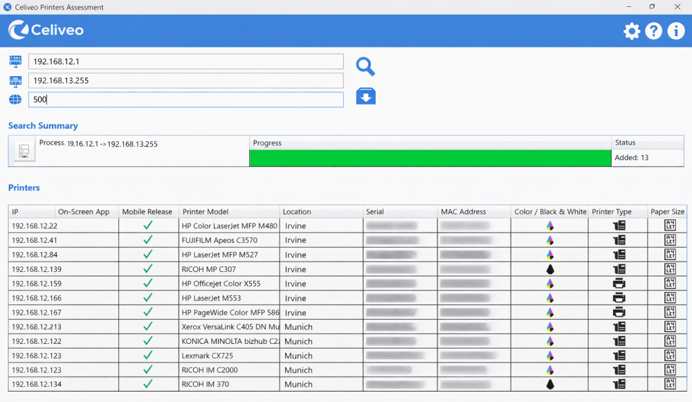
Task: Toggle the Mobile Release check for FUJIFILM Apeos C3570
Action: (x=148, y=239)
